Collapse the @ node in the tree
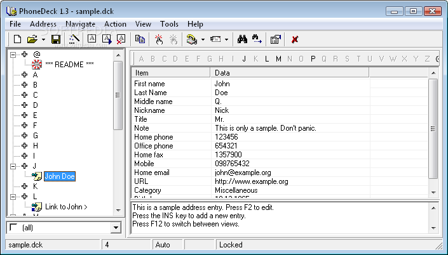Viewport: 448px width, 255px height. (x=13, y=54)
